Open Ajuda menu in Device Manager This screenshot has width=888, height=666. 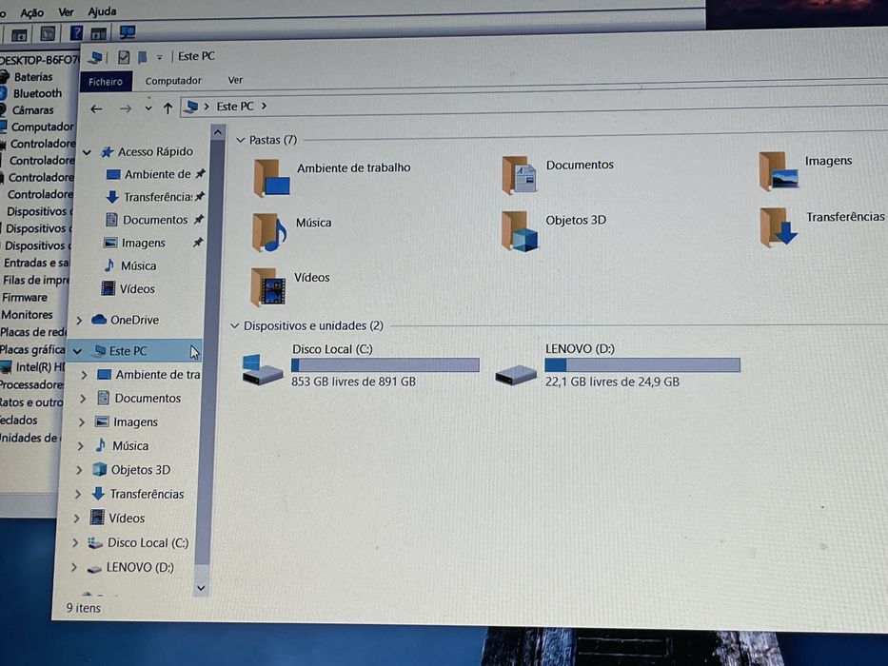[x=103, y=11]
